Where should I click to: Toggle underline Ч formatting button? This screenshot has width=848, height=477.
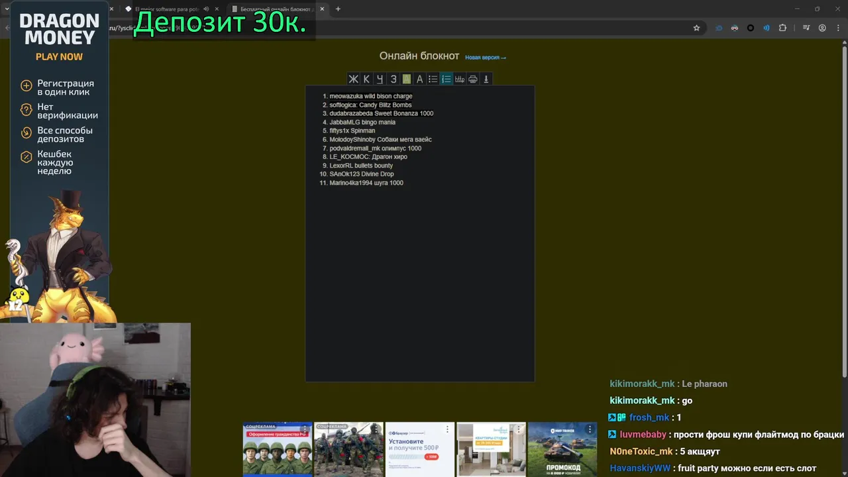[x=380, y=79]
